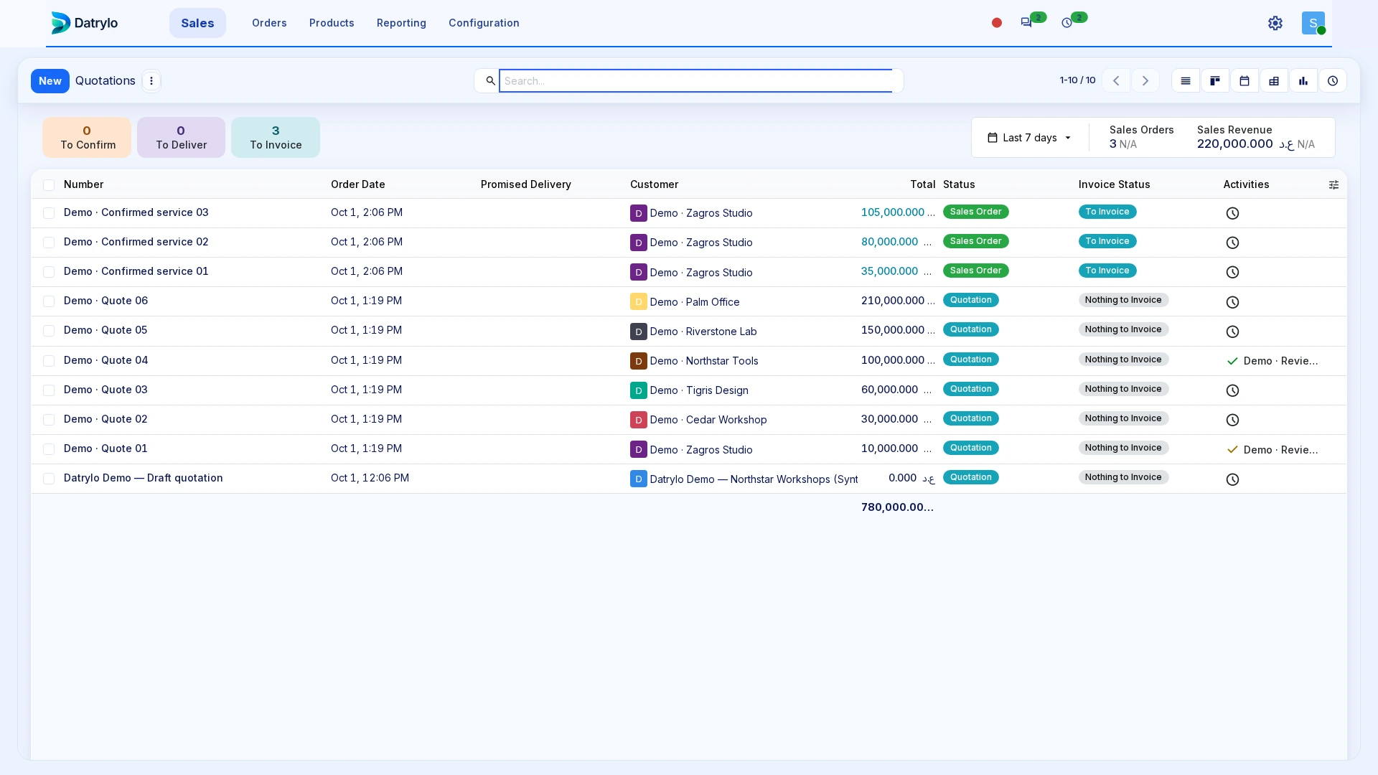Screen dimensions: 1378x775
Task: Open the user avatar menu
Action: coord(1313,23)
